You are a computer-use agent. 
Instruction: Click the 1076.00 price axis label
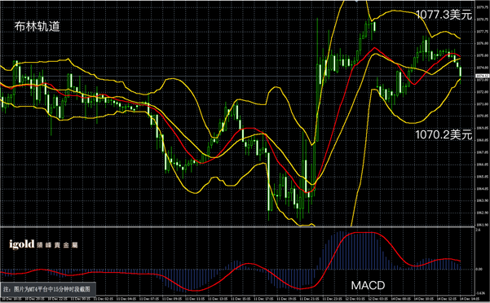(x=482, y=43)
